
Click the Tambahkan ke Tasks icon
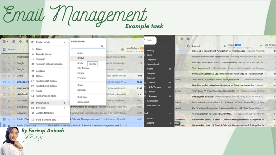tap(33, 96)
